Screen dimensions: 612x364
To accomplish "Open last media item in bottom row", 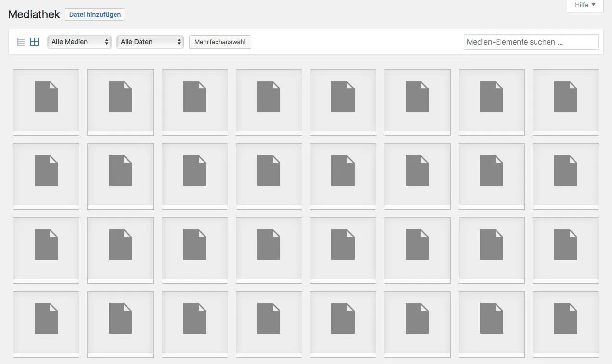I will pos(566,325).
